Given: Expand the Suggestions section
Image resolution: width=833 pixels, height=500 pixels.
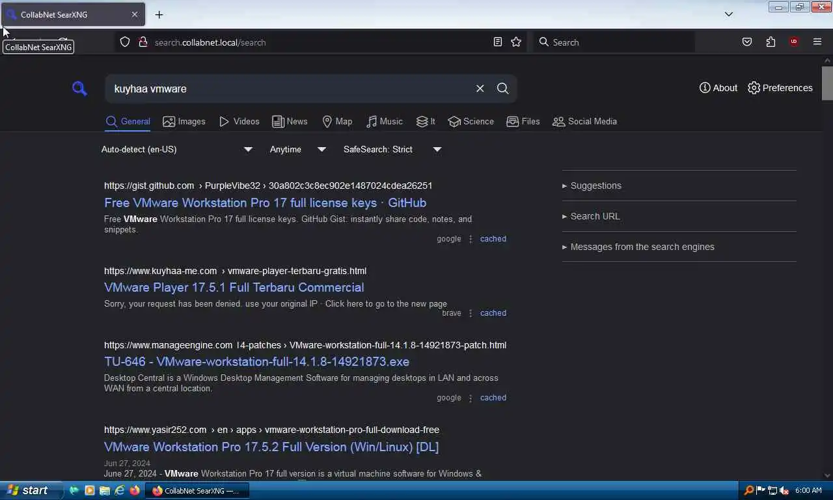Looking at the screenshot, I should click(x=592, y=186).
